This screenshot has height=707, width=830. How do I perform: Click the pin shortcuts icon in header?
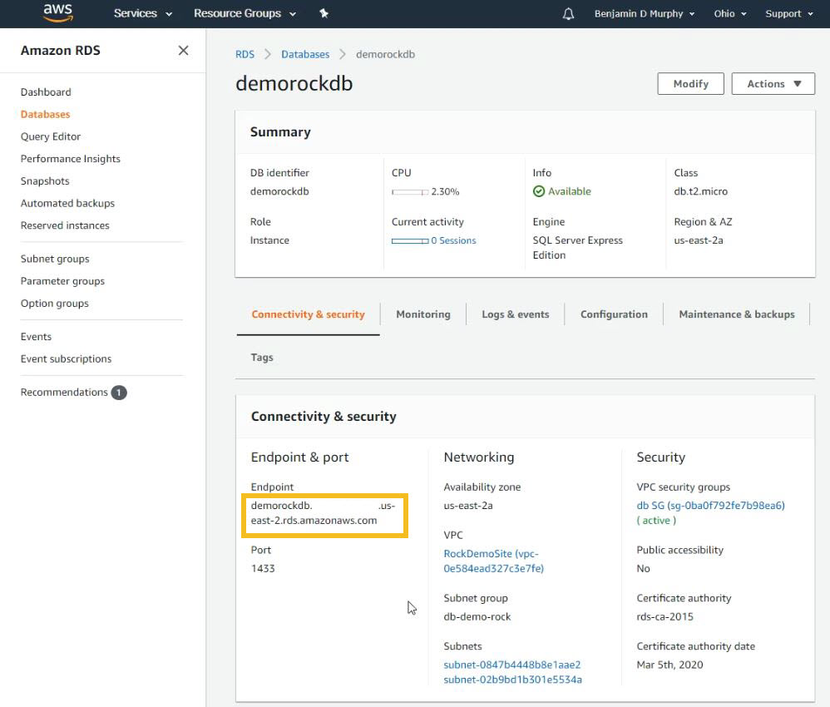pyautogui.click(x=324, y=13)
